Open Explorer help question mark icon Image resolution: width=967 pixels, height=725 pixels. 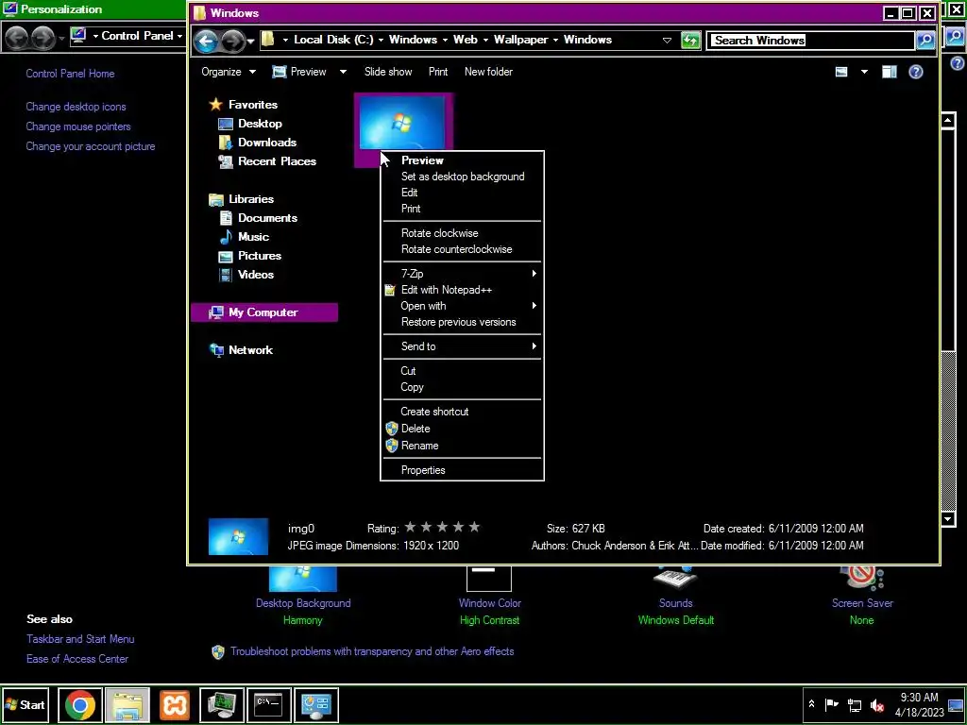pyautogui.click(x=916, y=72)
